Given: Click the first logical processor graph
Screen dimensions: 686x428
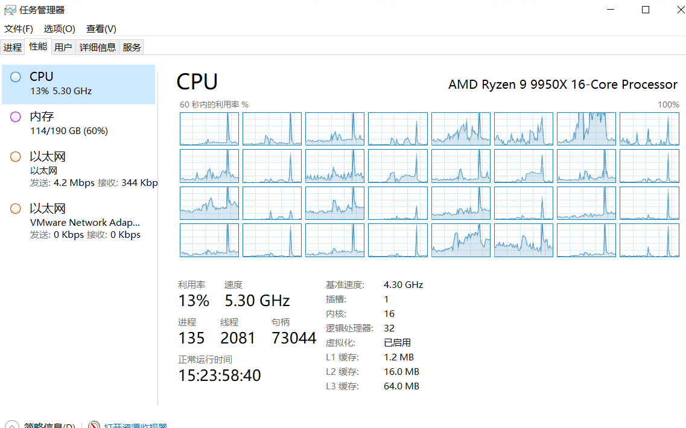Looking at the screenshot, I should pos(209,129).
